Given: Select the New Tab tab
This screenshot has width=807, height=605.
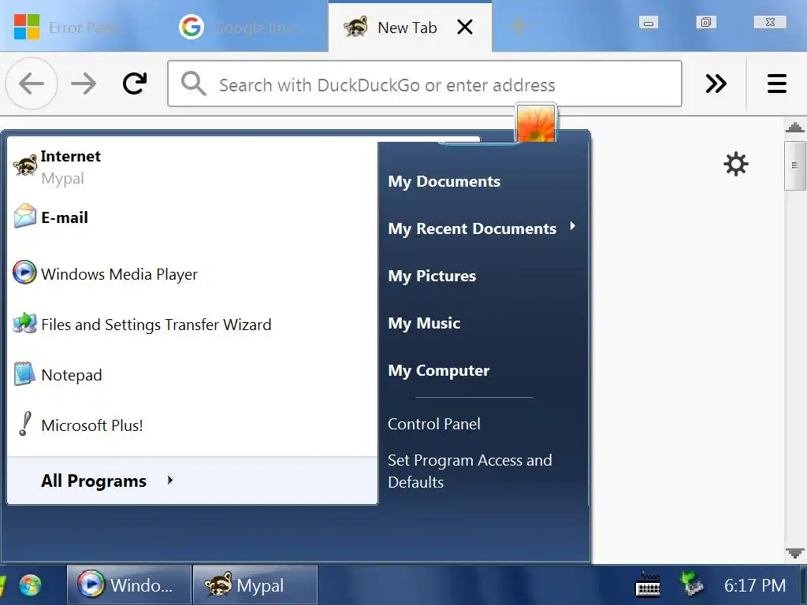Looking at the screenshot, I should 410,27.
